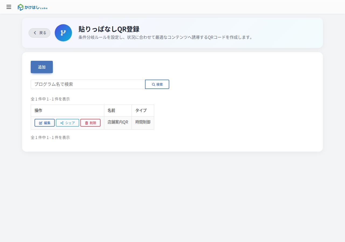The width and height of the screenshot is (345, 242).
Task: Delete the 店舗案内QR entry
Action: [91, 123]
